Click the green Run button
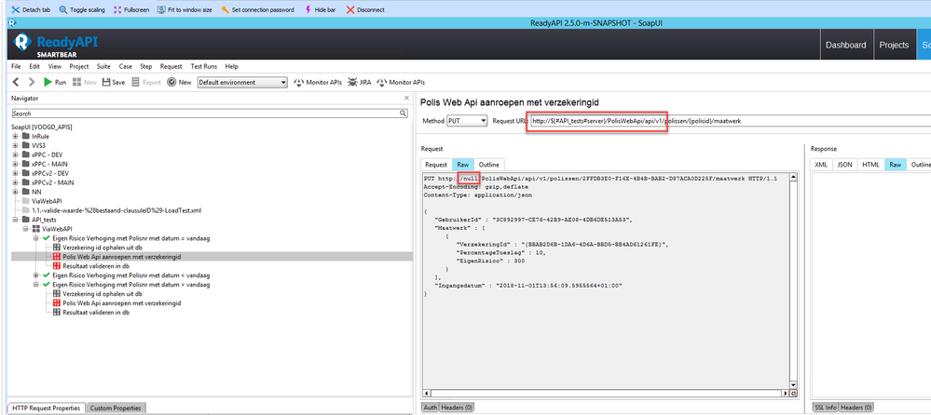 48,82
